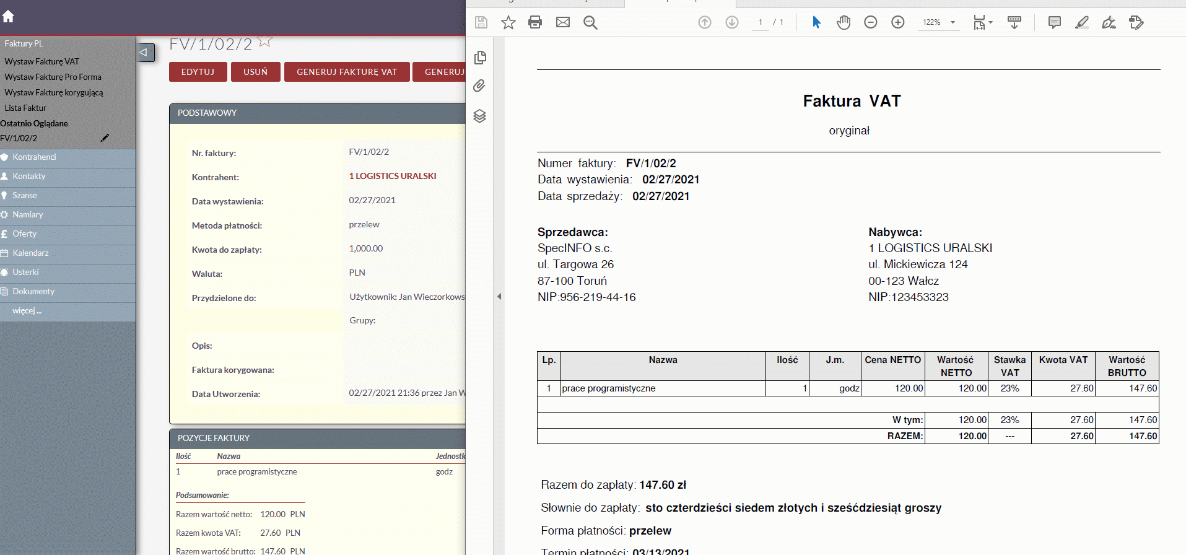1186x555 pixels.
Task: Collapse PDF side pane with small arrow
Action: 499,297
